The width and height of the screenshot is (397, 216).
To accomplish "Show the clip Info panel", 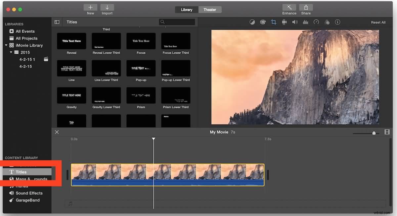I will coord(337,22).
